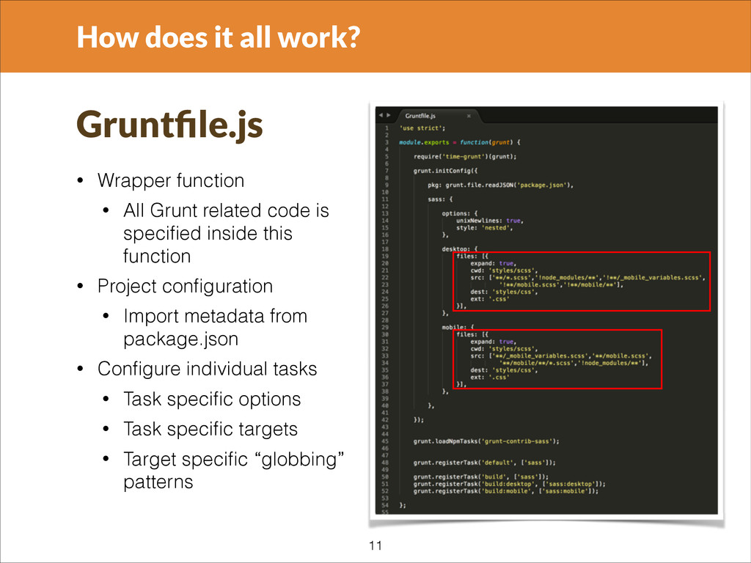Click line number 45 in the gutter

tap(386, 441)
